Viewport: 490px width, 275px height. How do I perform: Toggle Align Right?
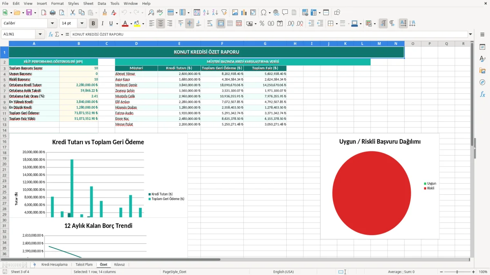[169, 24]
